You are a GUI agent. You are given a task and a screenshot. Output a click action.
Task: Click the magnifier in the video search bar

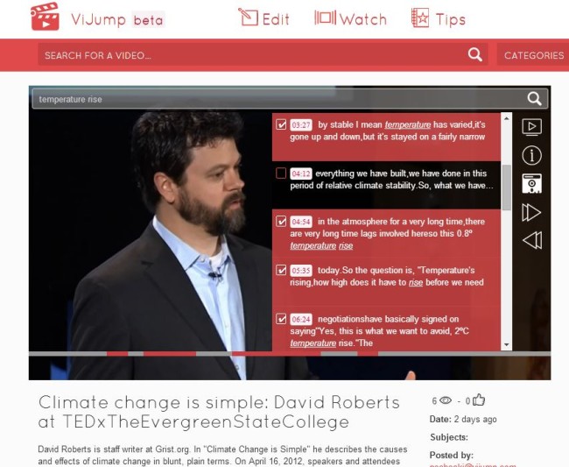[x=474, y=55]
